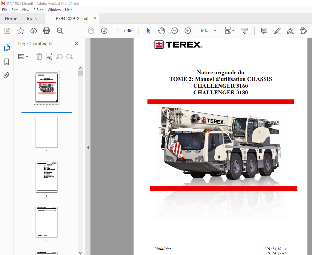Click the Print pages icon in the thumbnails toolbar
The height and width of the screenshot is (255, 312).
pyautogui.click(x=49, y=56)
